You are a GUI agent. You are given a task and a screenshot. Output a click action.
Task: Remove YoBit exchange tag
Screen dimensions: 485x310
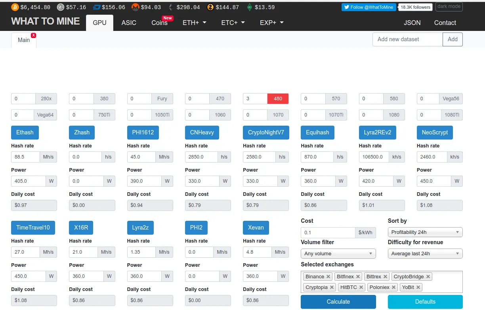pyautogui.click(x=418, y=287)
